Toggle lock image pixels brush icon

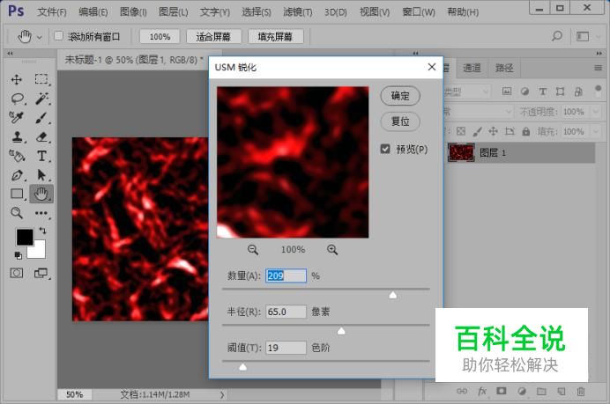(477, 132)
